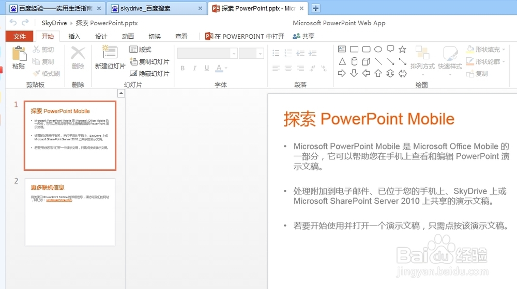Click the increase indent icon
The width and height of the screenshot is (517, 289).
click(x=313, y=53)
